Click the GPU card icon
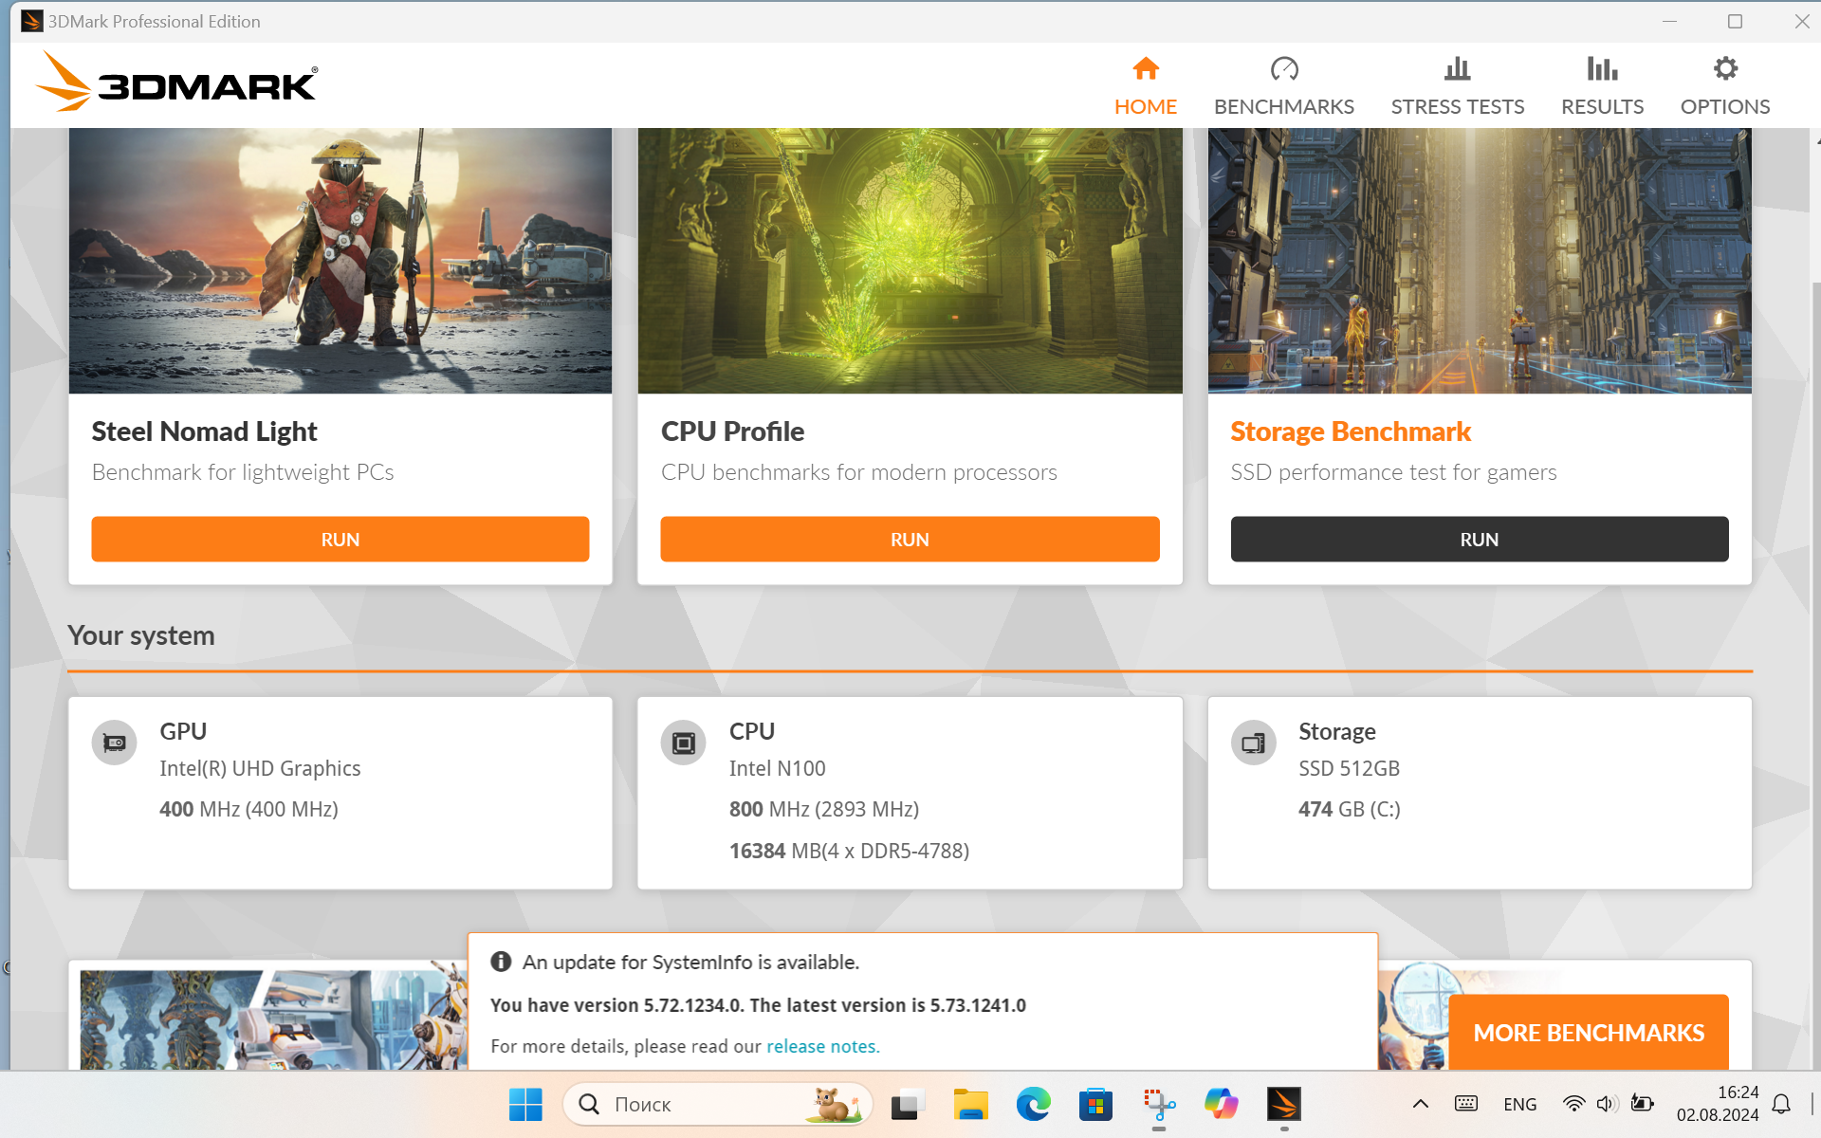The image size is (1821, 1138). pyautogui.click(x=115, y=743)
